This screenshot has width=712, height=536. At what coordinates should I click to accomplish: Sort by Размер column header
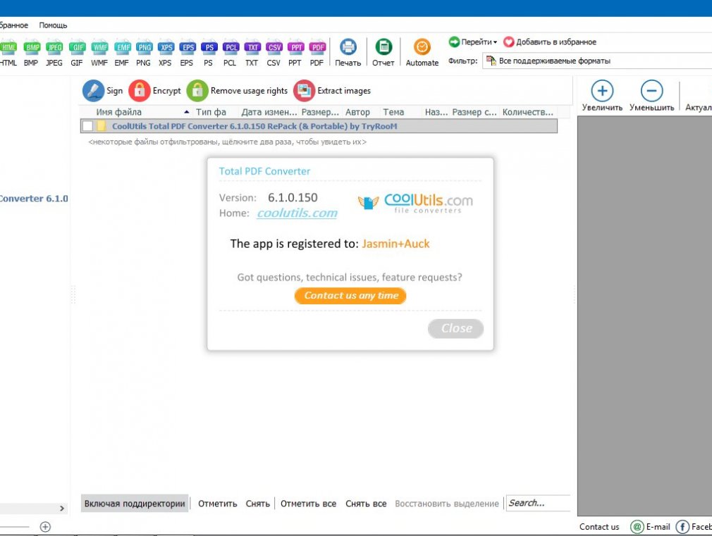(320, 112)
